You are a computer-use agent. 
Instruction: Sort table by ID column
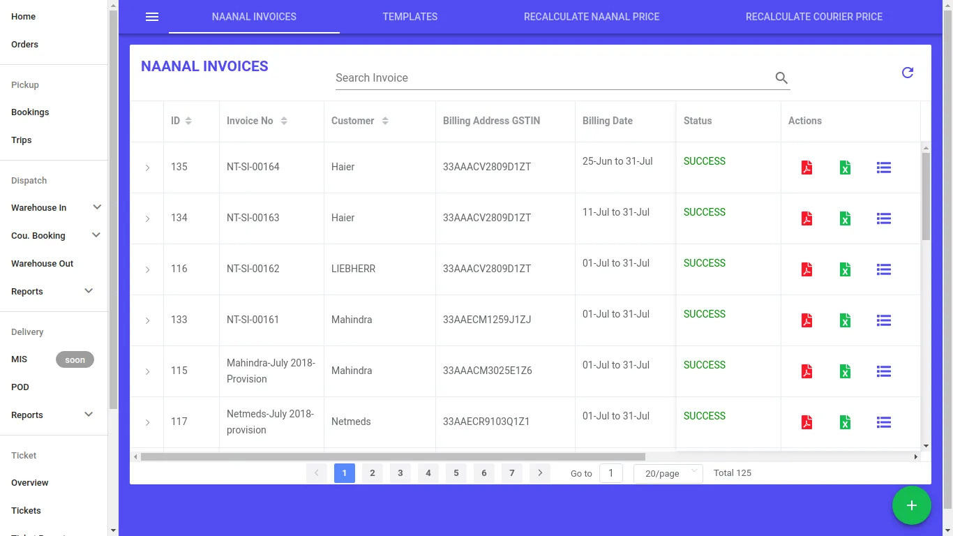click(x=188, y=121)
